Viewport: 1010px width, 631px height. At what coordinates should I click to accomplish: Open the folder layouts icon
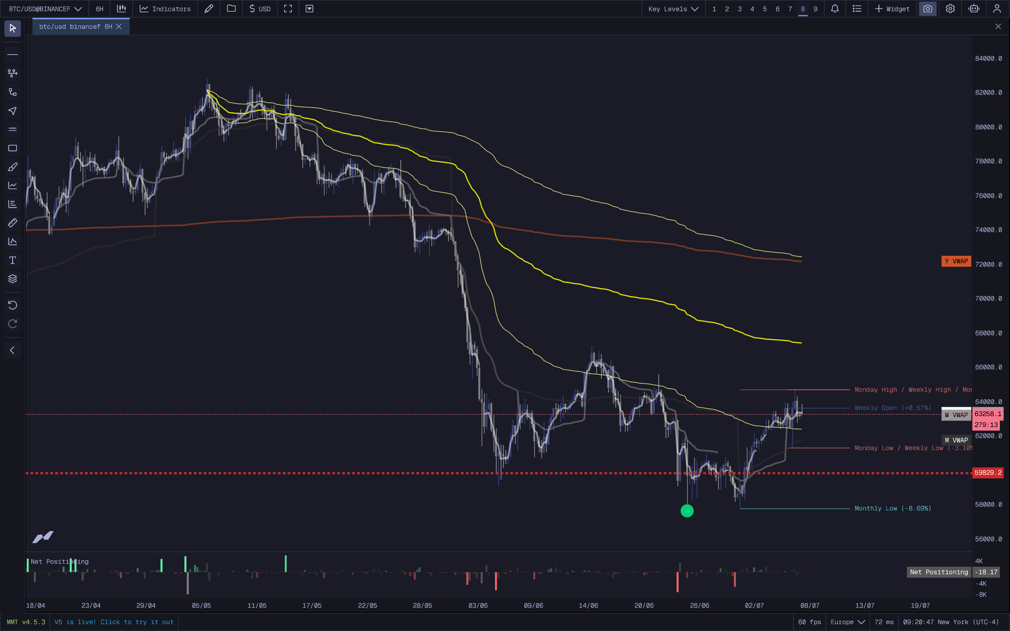pyautogui.click(x=231, y=9)
